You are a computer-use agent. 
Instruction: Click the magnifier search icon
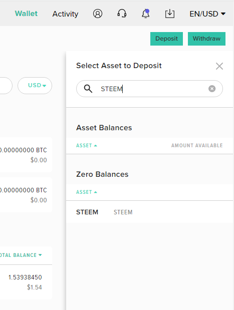[88, 89]
